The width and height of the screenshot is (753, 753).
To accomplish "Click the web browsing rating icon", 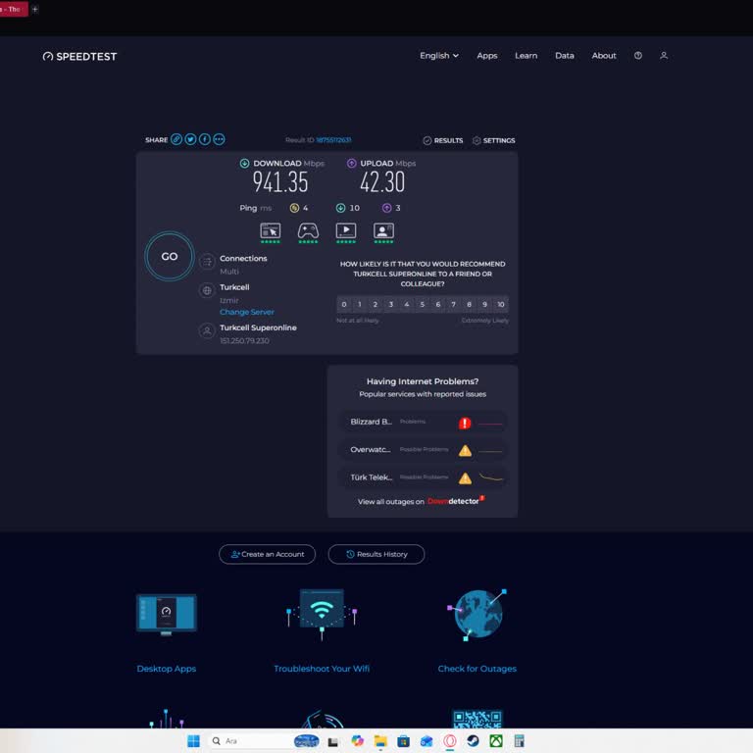I will coord(270,232).
